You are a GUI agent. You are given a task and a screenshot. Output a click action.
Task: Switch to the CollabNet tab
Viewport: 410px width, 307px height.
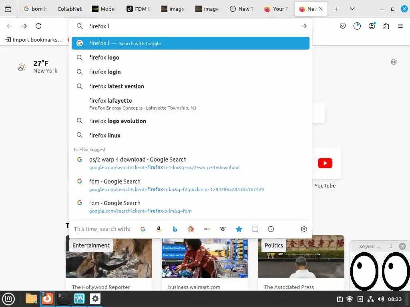pyautogui.click(x=70, y=9)
